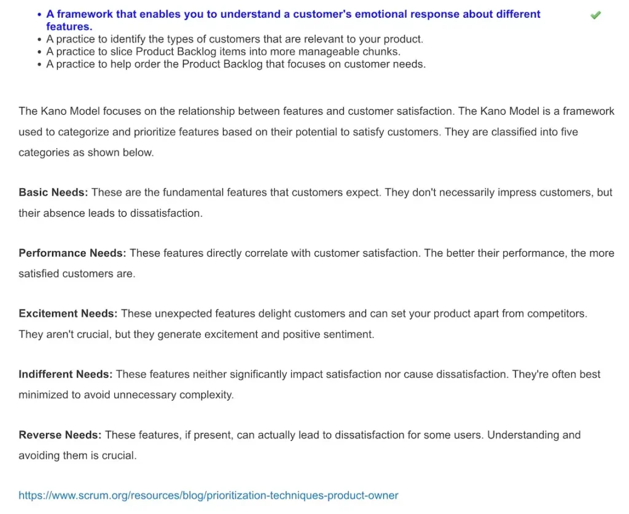Click the green checkmark icon
This screenshot has height=514, width=629.
[x=595, y=15]
